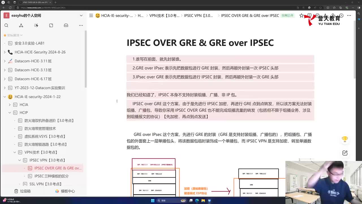Click the browser back arrow
This screenshot has width=362, height=204.
(4, 8)
